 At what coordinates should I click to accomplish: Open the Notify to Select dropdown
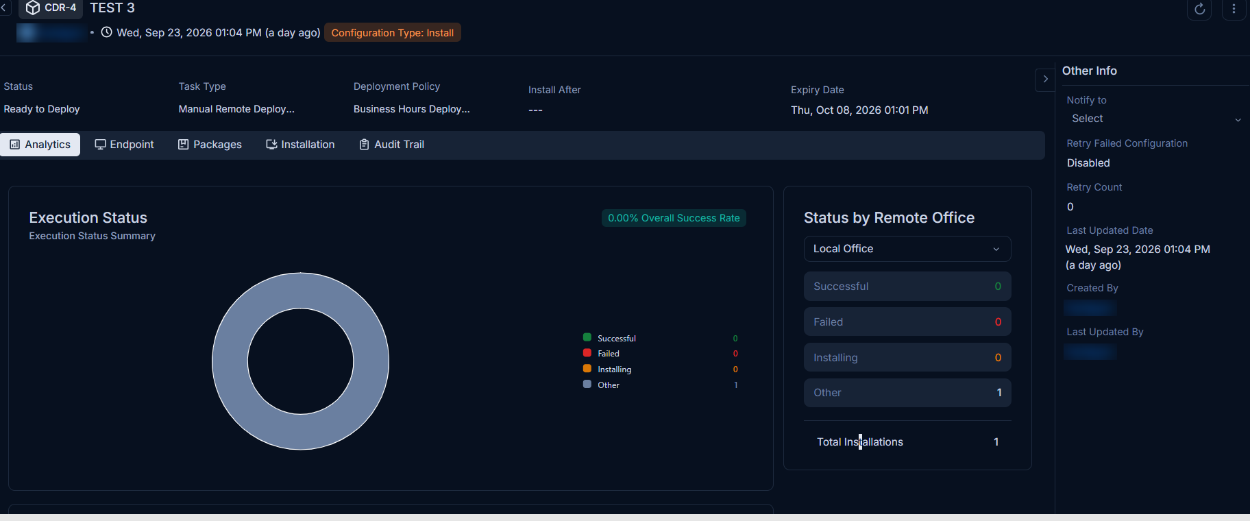[x=1155, y=119]
